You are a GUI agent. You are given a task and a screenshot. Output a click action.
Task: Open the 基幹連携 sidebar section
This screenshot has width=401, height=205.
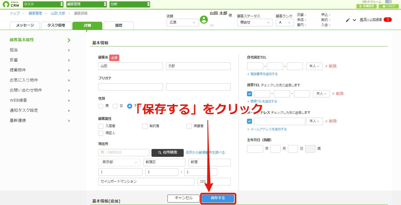(40, 121)
